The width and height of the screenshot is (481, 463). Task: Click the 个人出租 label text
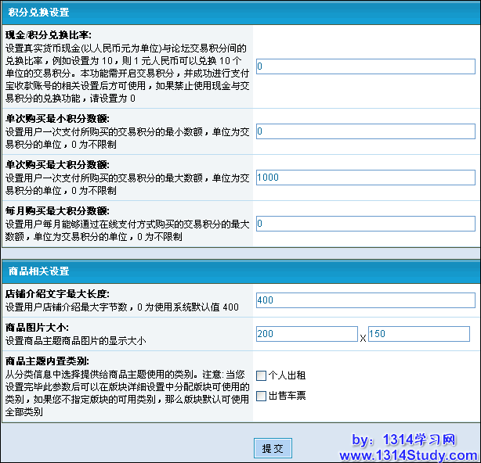coord(287,375)
